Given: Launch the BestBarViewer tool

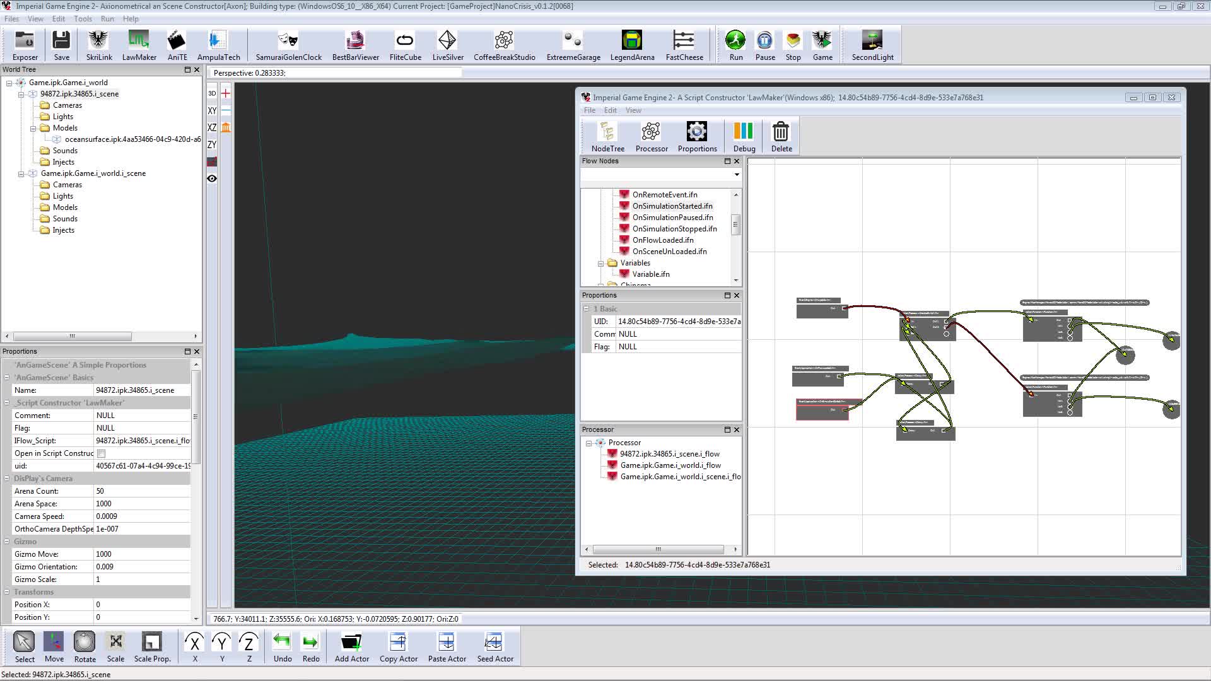Looking at the screenshot, I should pyautogui.click(x=355, y=45).
